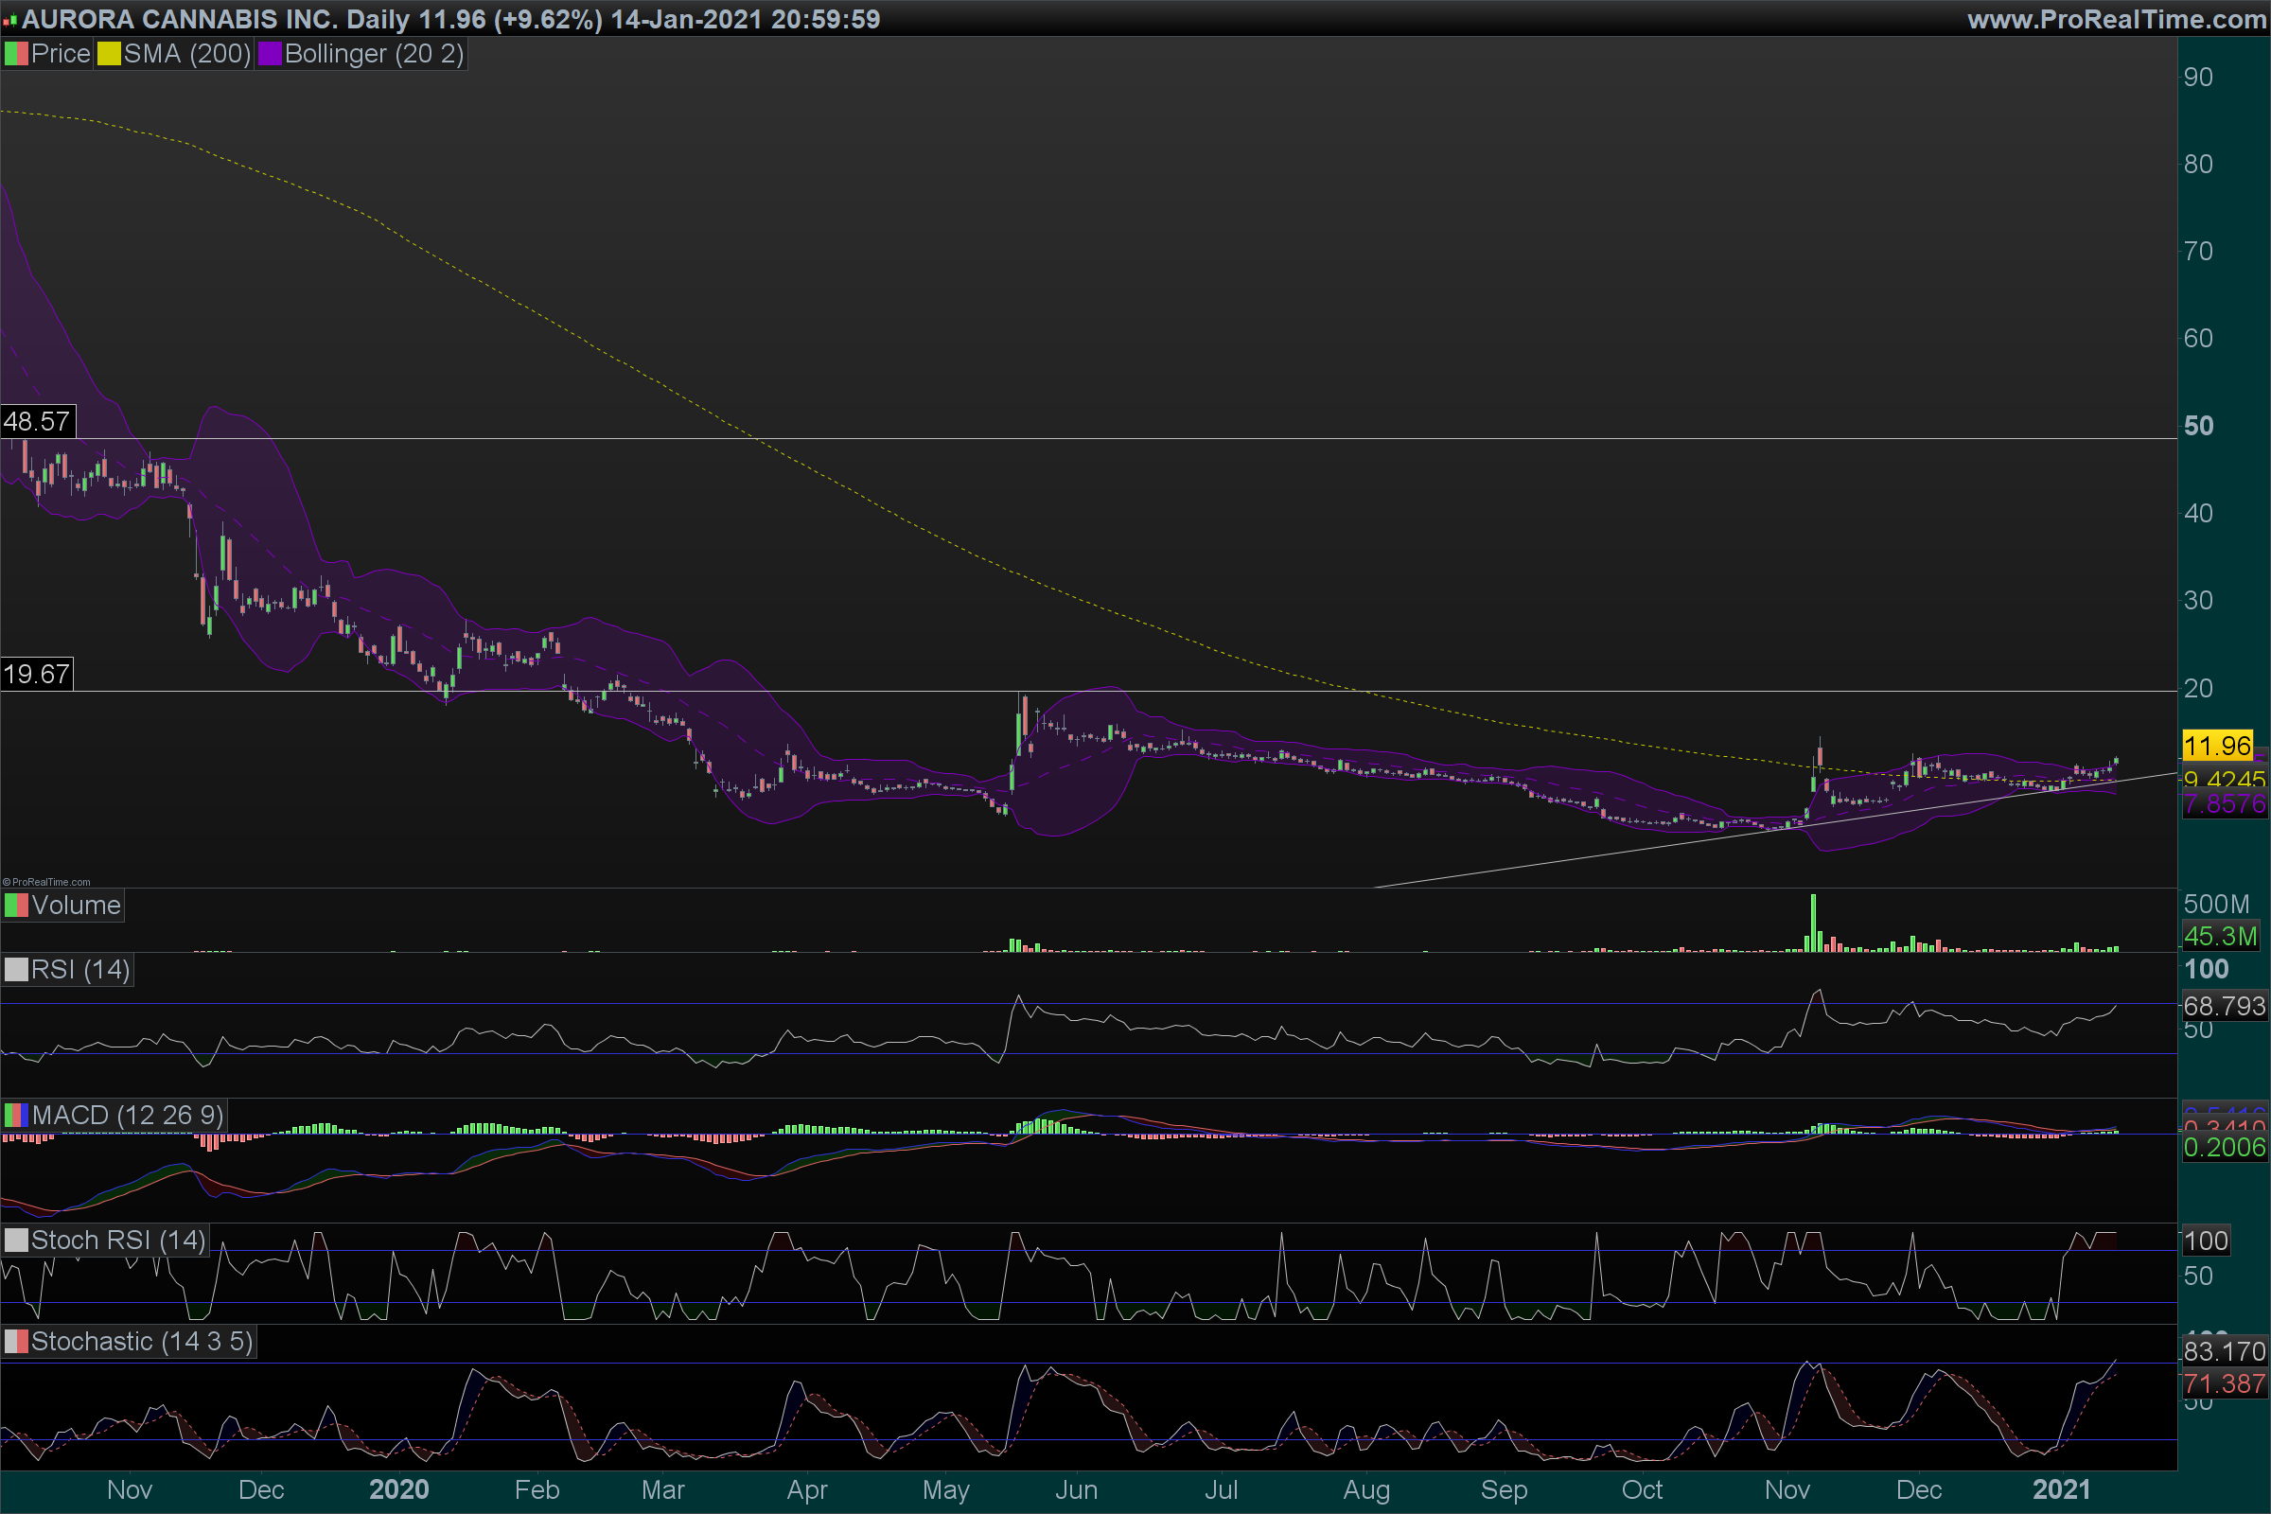Click the green 45.3M volume value

click(x=2220, y=936)
